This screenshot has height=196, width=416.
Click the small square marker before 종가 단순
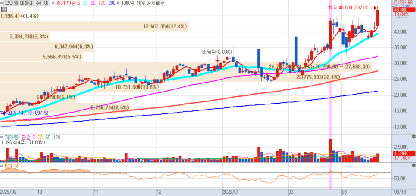(53, 3)
